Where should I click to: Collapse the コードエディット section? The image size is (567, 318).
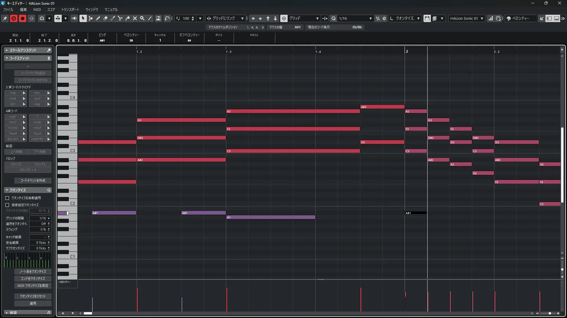coord(7,58)
